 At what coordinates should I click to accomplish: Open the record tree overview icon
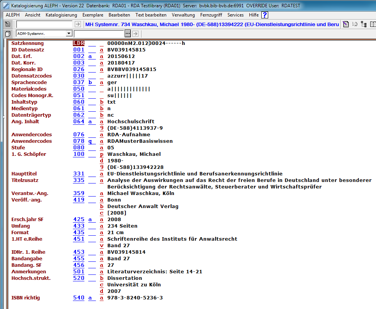point(363,24)
